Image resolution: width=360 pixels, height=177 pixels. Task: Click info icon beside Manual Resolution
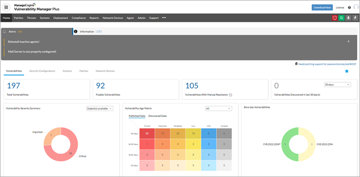pyautogui.click(x=231, y=94)
